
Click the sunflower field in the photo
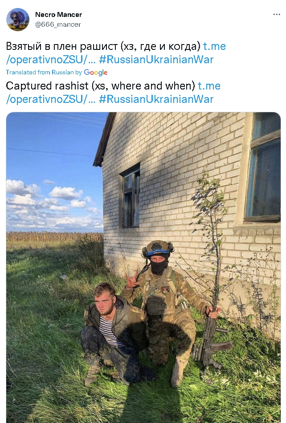[54, 237]
